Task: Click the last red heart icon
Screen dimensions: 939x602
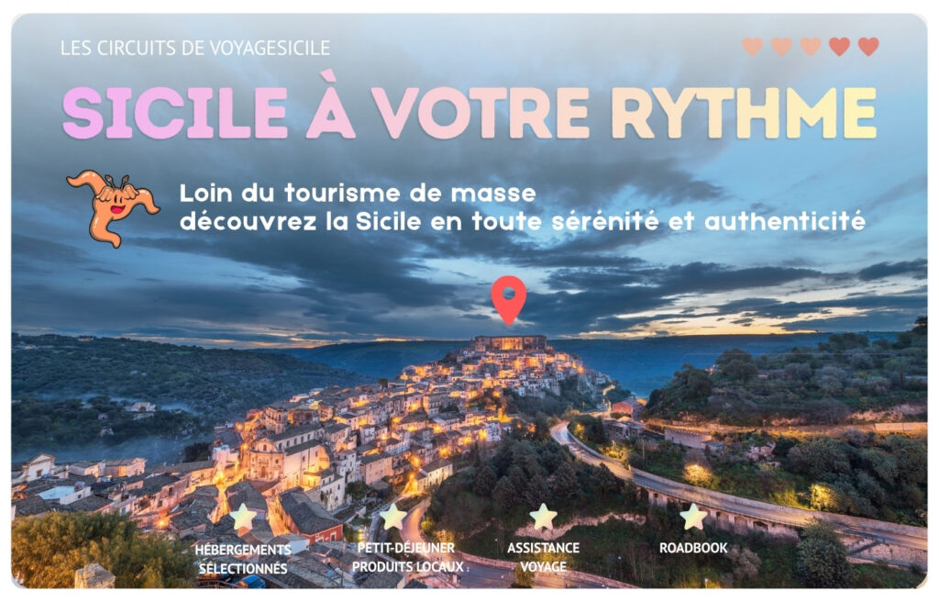Action: pyautogui.click(x=868, y=47)
